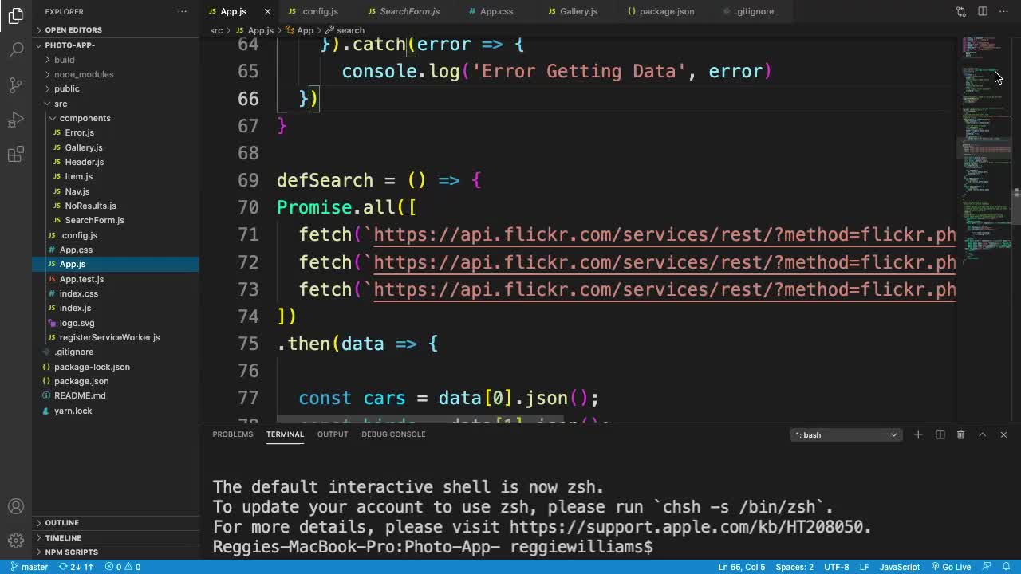Open the Run and Debug view
The image size is (1021, 574).
click(16, 120)
